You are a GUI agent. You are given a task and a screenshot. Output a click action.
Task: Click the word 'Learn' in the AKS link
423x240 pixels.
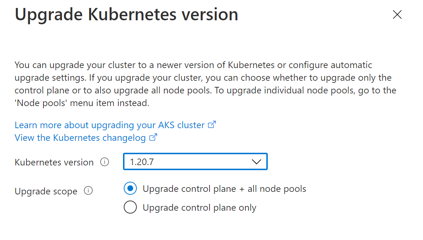pyautogui.click(x=26, y=125)
